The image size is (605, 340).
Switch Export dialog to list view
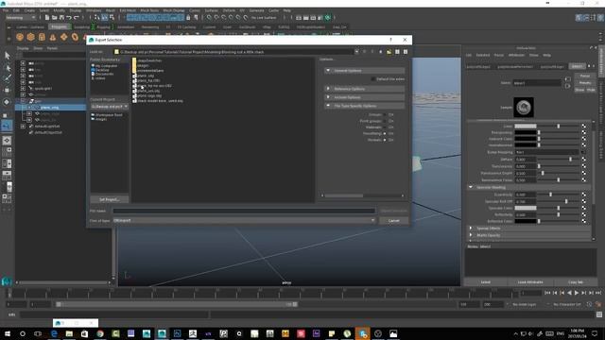coord(397,52)
